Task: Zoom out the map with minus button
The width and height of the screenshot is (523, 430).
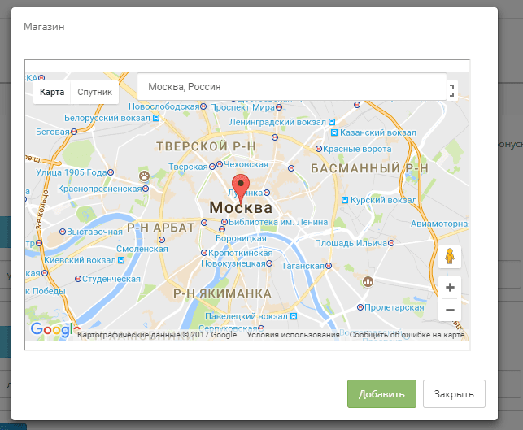Action: pyautogui.click(x=450, y=310)
